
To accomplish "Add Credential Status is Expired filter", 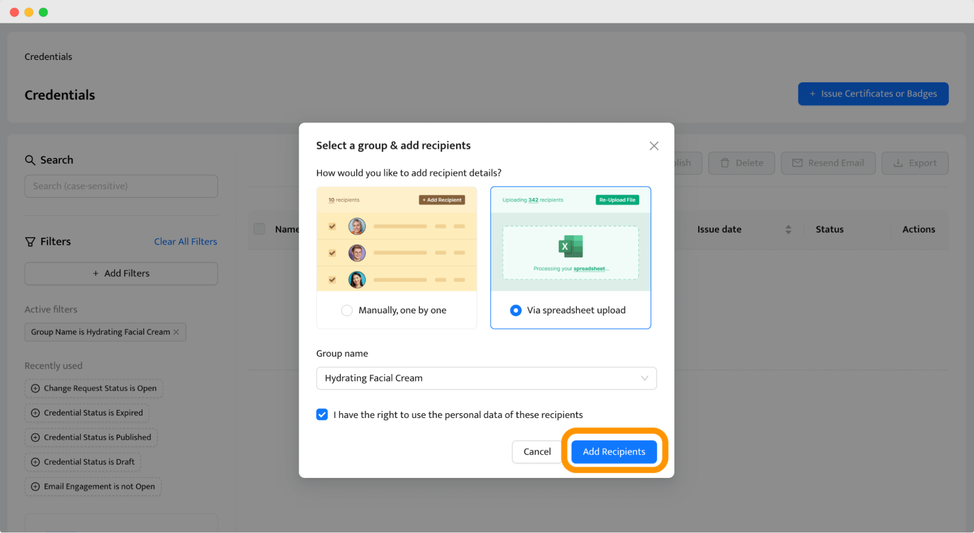I will pos(87,413).
